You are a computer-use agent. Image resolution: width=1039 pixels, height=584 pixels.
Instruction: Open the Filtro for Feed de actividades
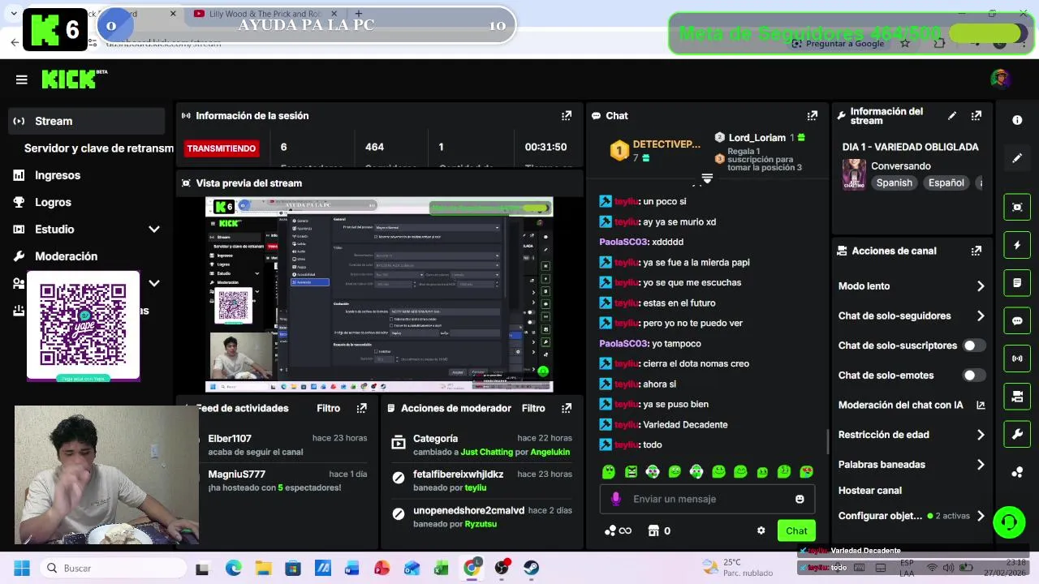coord(329,408)
